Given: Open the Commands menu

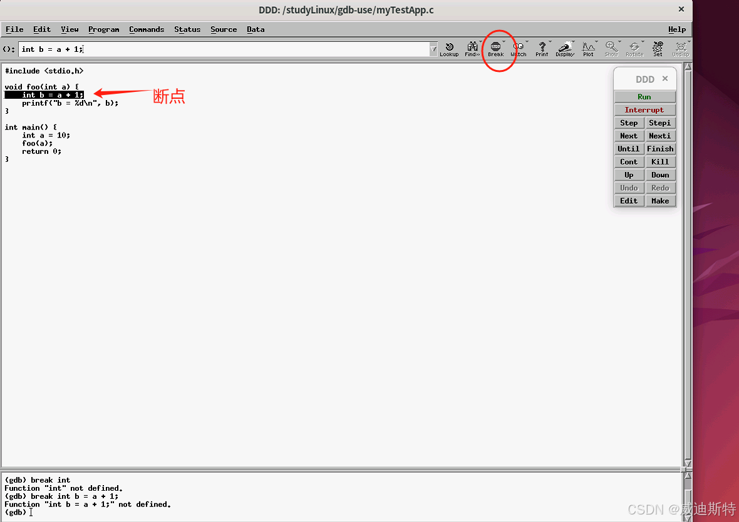Looking at the screenshot, I should tap(147, 29).
